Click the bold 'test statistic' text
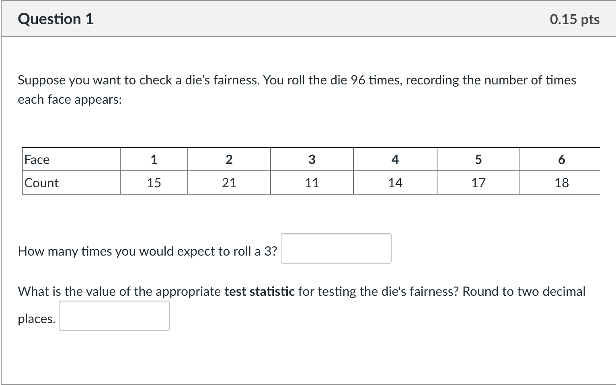Image resolution: width=616 pixels, height=385 pixels. coord(259,291)
